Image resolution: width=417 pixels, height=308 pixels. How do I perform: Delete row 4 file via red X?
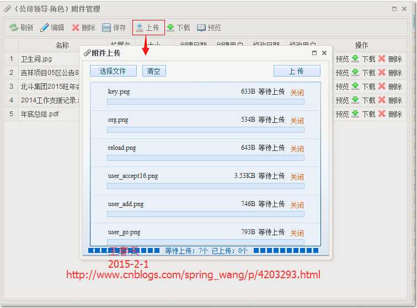382,100
